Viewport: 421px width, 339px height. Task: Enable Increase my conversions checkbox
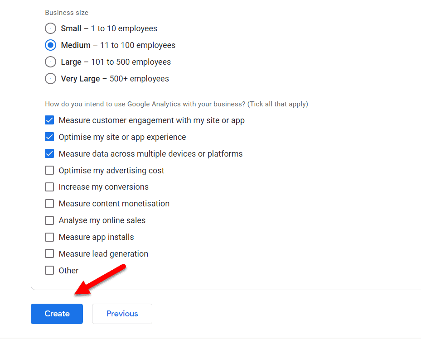tap(49, 187)
